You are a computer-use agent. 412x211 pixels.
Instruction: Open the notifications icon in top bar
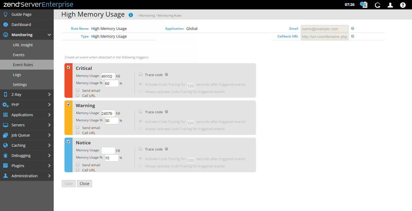[364, 5]
